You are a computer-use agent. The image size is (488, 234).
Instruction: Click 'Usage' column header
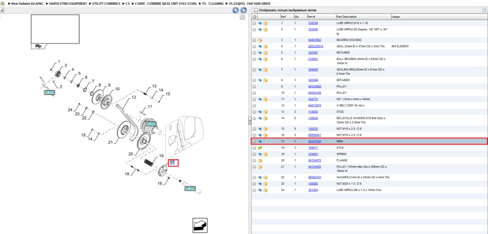click(396, 17)
